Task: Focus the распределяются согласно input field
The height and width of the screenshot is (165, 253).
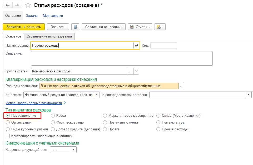Action: click(x=198, y=95)
